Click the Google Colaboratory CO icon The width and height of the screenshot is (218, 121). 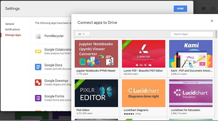pos(38,51)
